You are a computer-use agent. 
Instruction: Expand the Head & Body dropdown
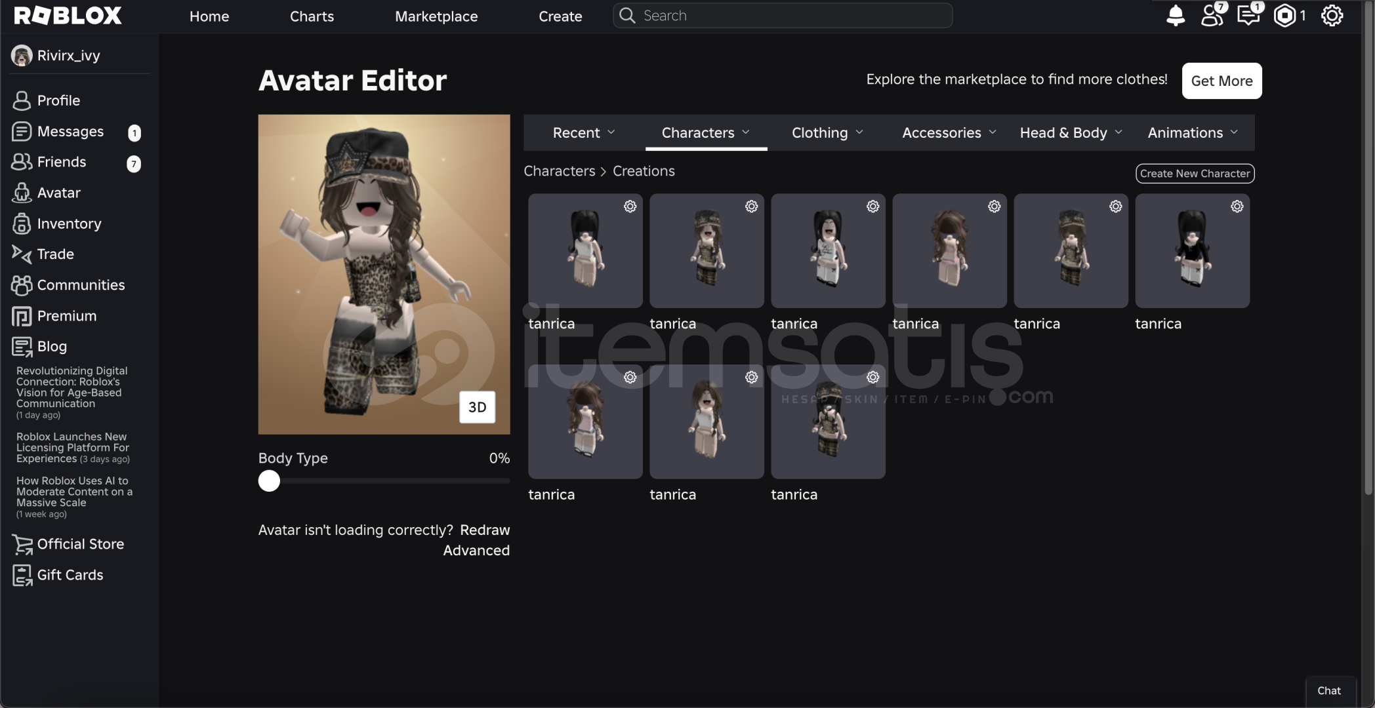[1071, 132]
